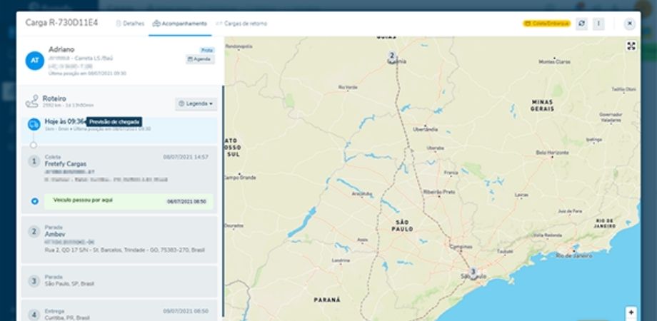Image resolution: width=657 pixels, height=321 pixels.
Task: Click driver name Adriano
Action: (61, 49)
